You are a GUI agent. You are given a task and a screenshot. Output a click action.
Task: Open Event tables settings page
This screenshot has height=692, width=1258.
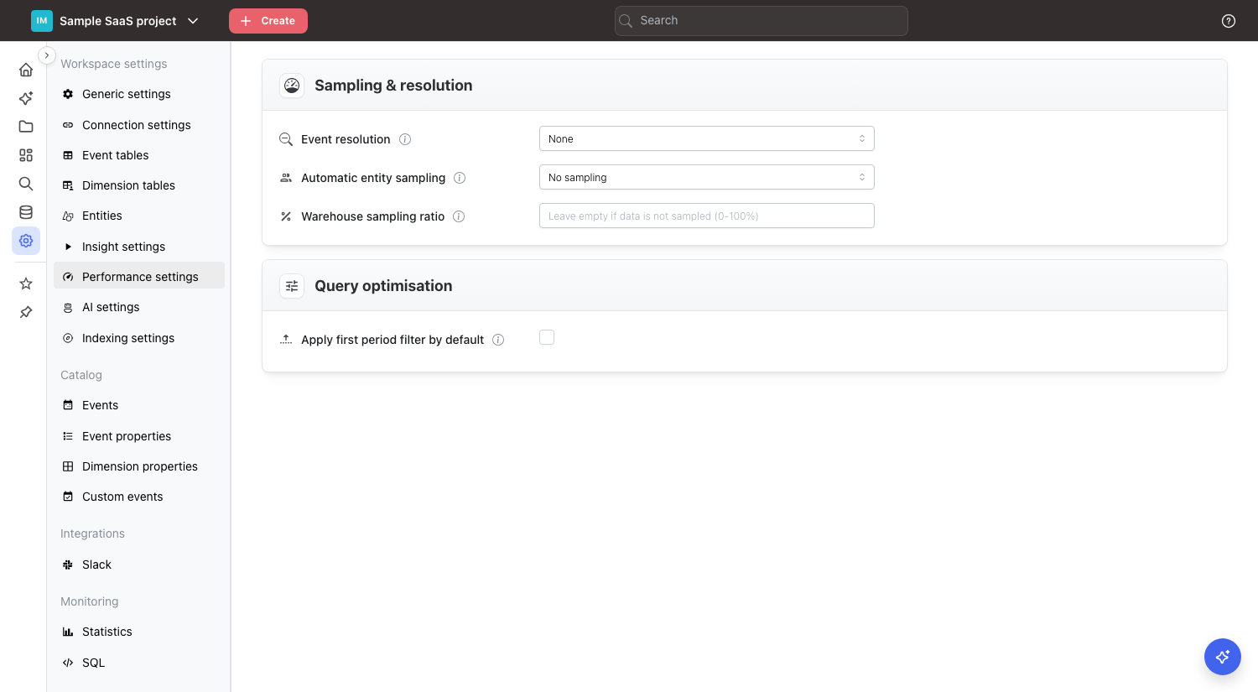pyautogui.click(x=115, y=155)
